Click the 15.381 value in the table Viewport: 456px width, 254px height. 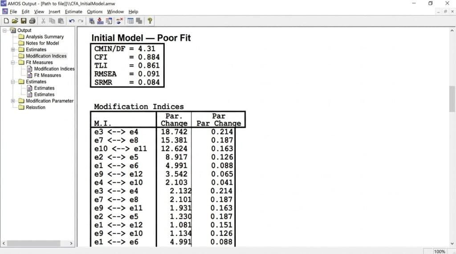174,140
